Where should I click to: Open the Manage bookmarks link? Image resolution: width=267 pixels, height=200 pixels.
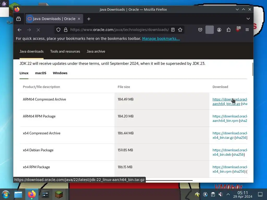(161, 39)
